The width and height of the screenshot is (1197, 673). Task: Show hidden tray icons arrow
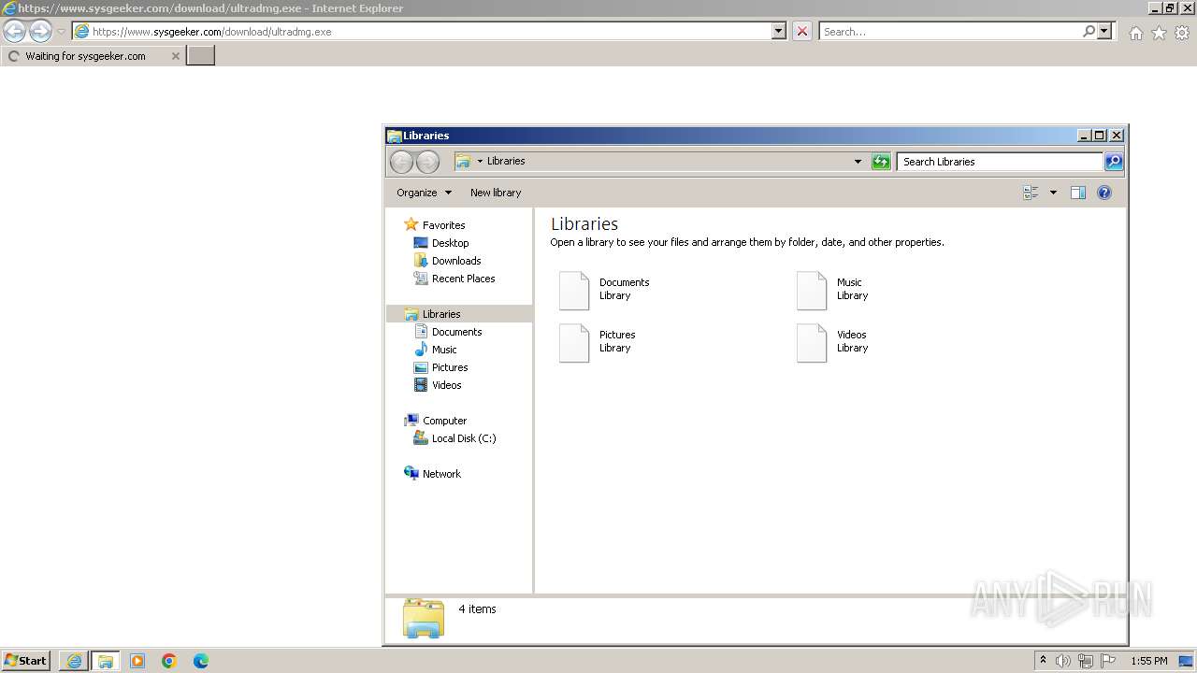[1043, 660]
